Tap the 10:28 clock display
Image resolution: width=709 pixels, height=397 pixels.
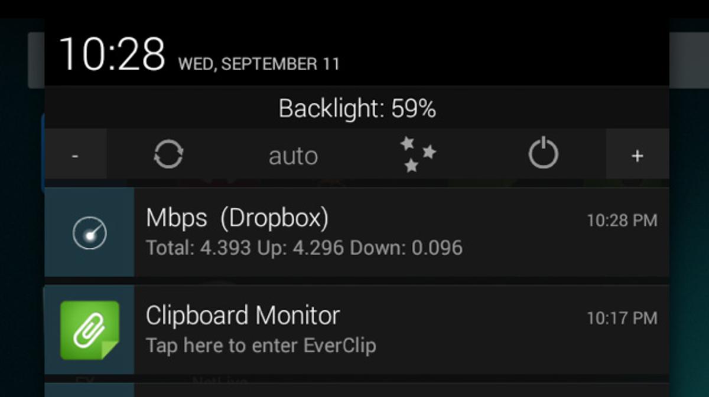pyautogui.click(x=112, y=54)
